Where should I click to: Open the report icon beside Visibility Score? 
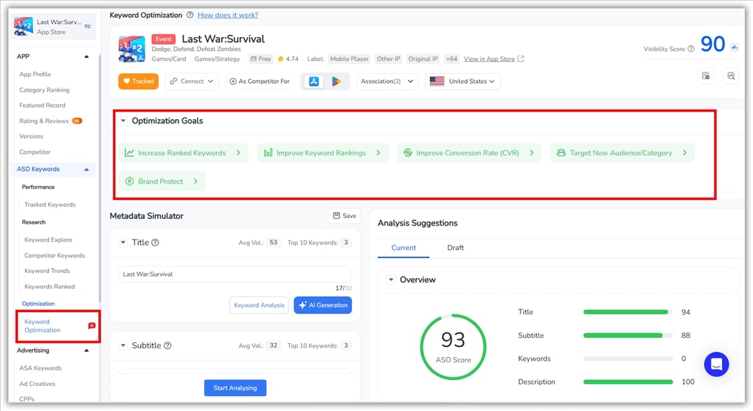tap(705, 75)
